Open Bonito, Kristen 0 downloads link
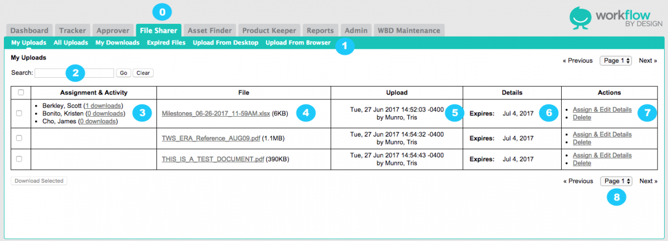The height and width of the screenshot is (241, 668). [x=105, y=113]
